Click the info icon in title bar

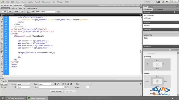point(163,2)
